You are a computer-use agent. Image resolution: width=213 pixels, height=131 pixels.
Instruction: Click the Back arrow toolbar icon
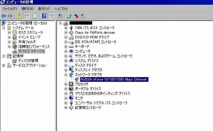click(4, 16)
